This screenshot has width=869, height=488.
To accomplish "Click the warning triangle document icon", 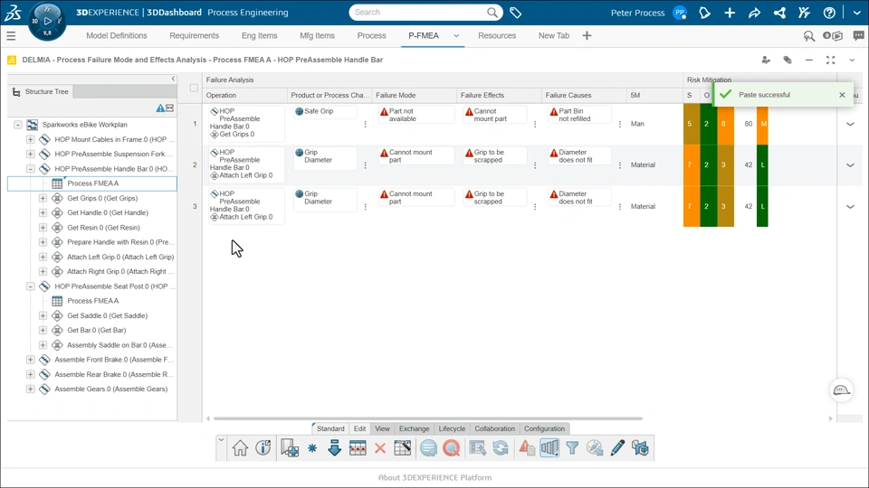I will [x=527, y=447].
